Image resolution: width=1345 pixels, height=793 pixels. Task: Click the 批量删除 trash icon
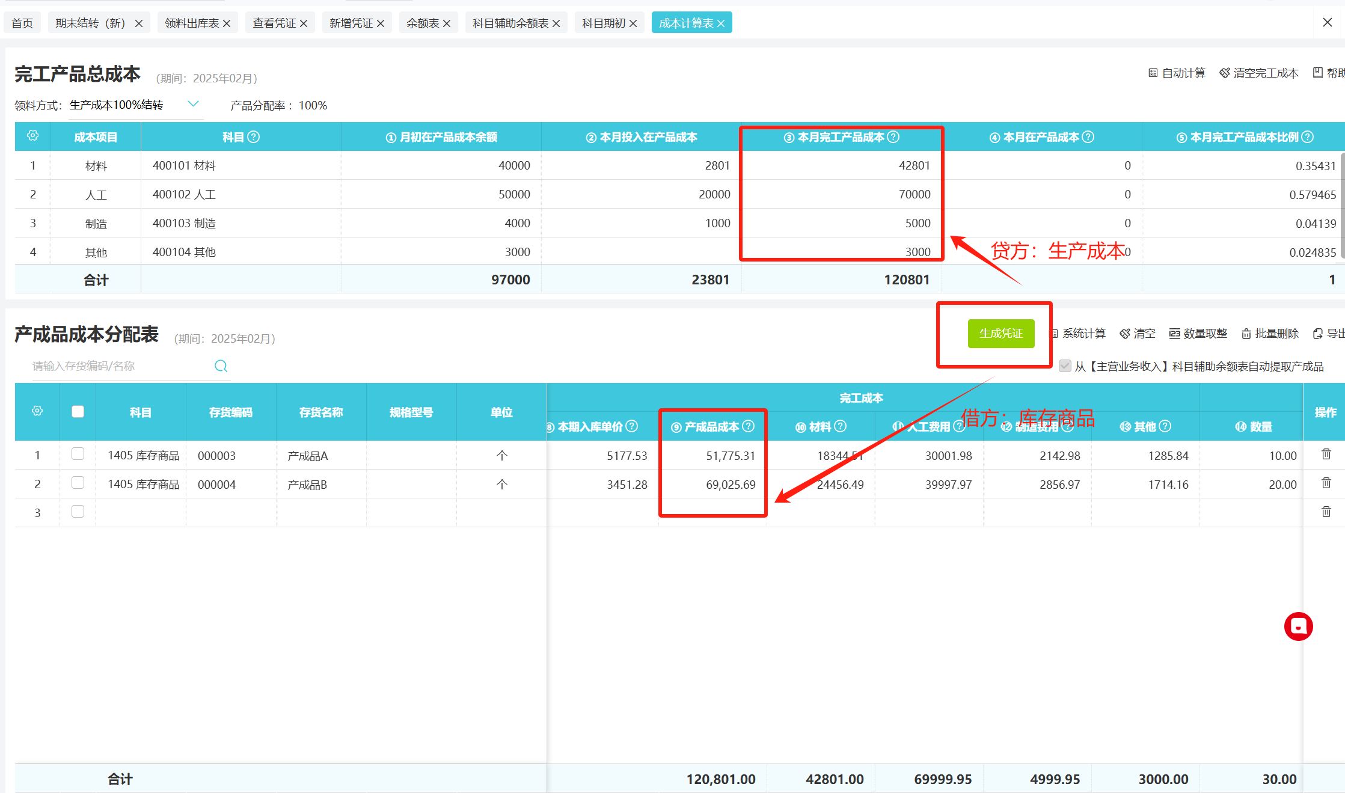pyautogui.click(x=1246, y=334)
